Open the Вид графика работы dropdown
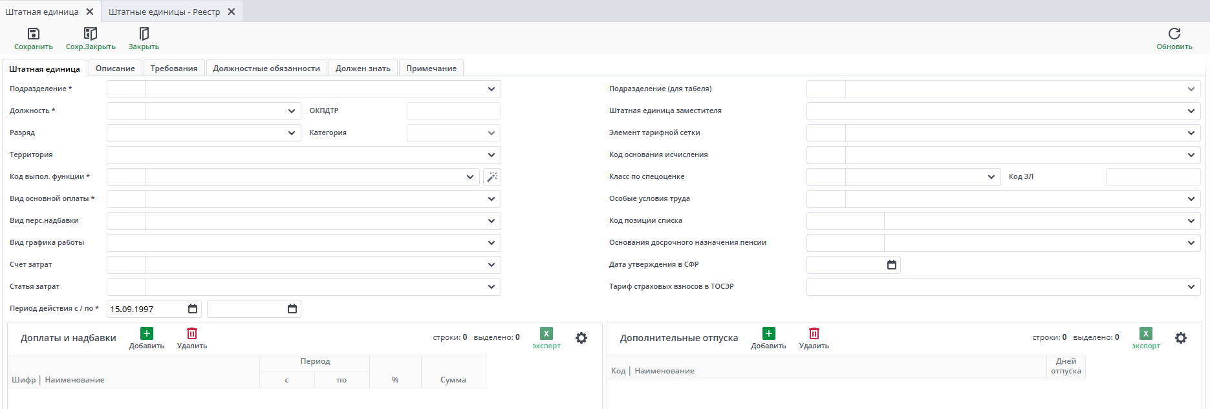This screenshot has height=409, width=1210. (x=492, y=243)
